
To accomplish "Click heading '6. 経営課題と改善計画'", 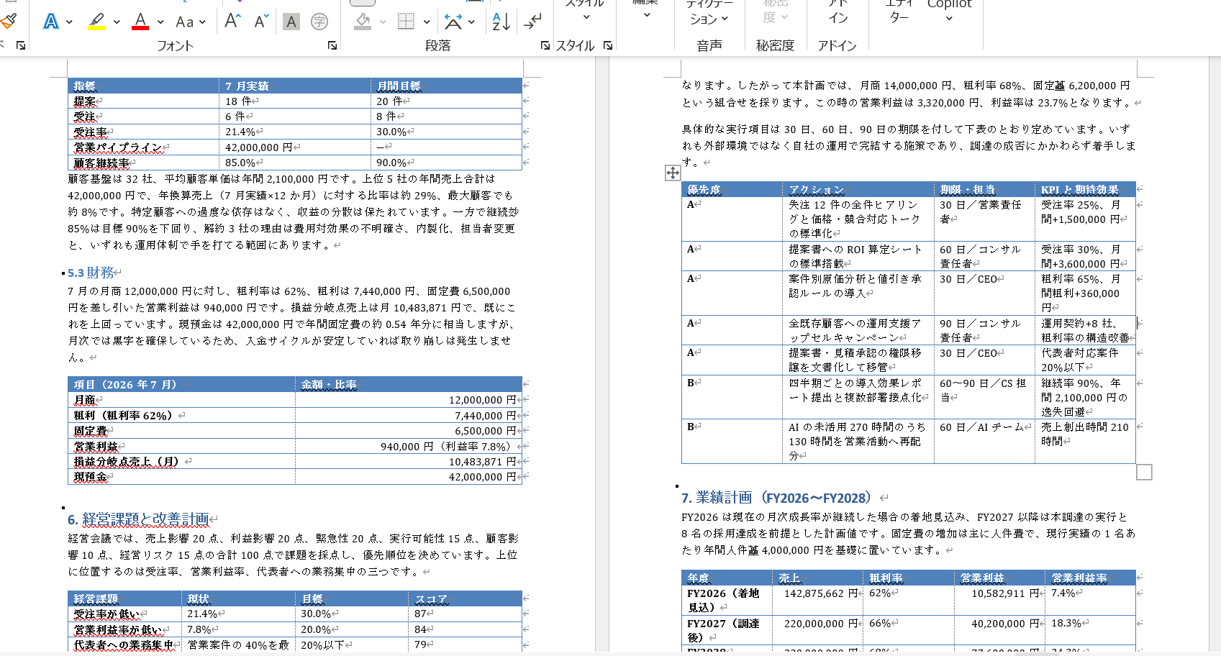I will pos(138,519).
